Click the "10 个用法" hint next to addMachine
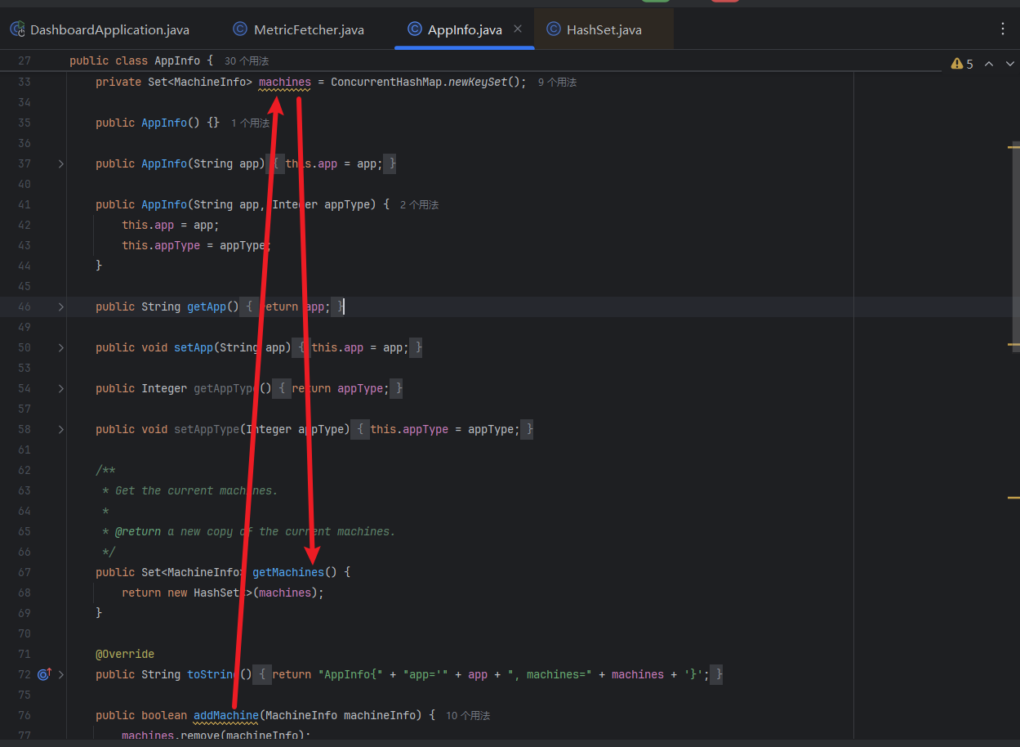 467,716
